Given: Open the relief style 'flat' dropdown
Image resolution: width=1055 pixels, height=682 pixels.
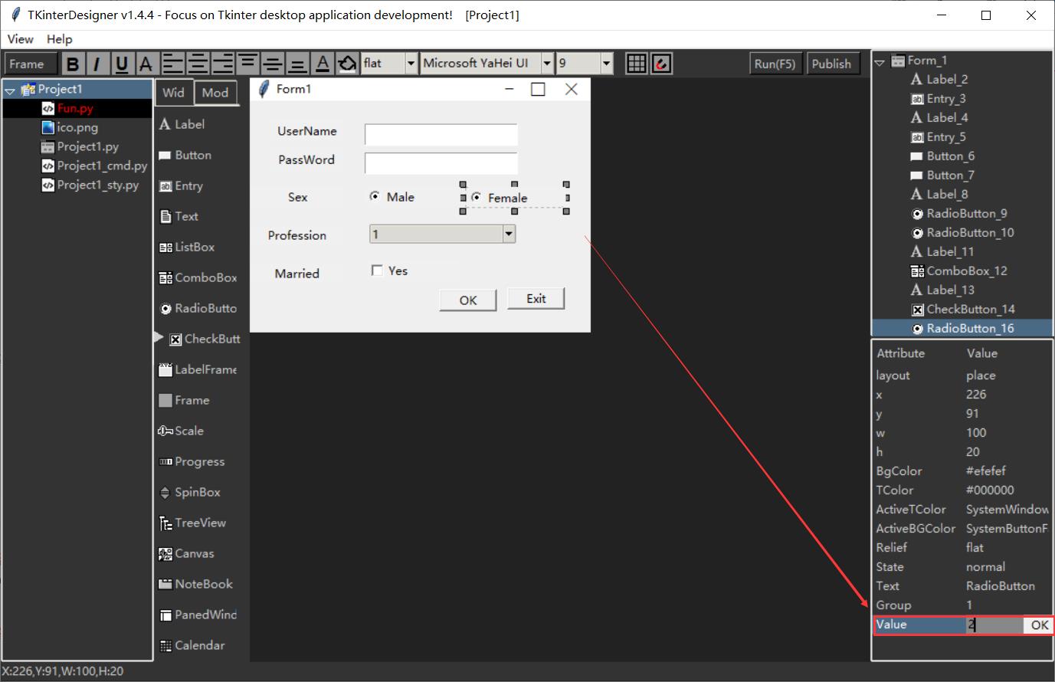Looking at the screenshot, I should click(411, 64).
